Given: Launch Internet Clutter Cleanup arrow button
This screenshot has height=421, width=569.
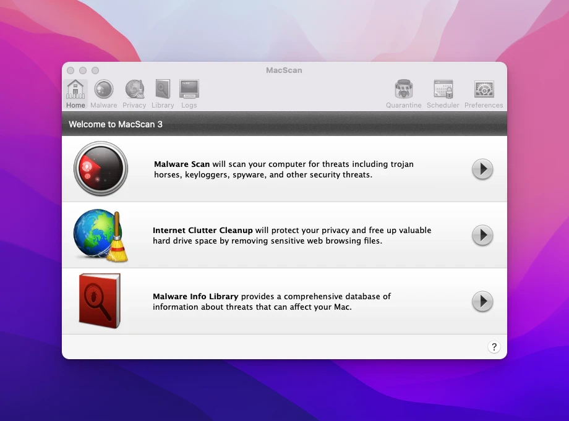Looking at the screenshot, I should [x=482, y=235].
